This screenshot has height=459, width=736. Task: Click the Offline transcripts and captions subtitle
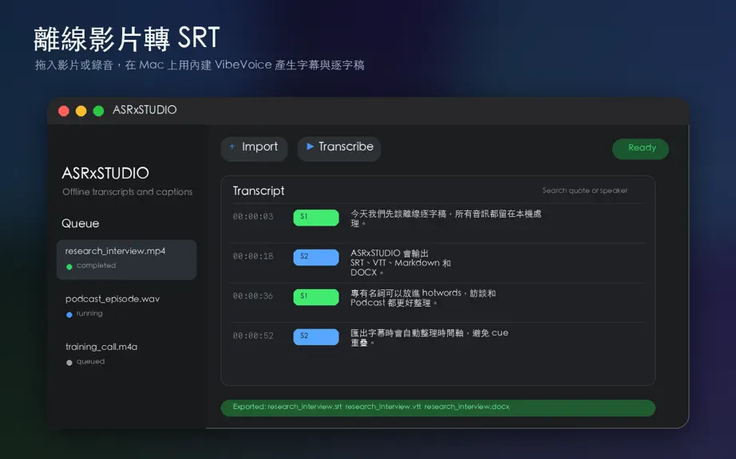coord(128,191)
